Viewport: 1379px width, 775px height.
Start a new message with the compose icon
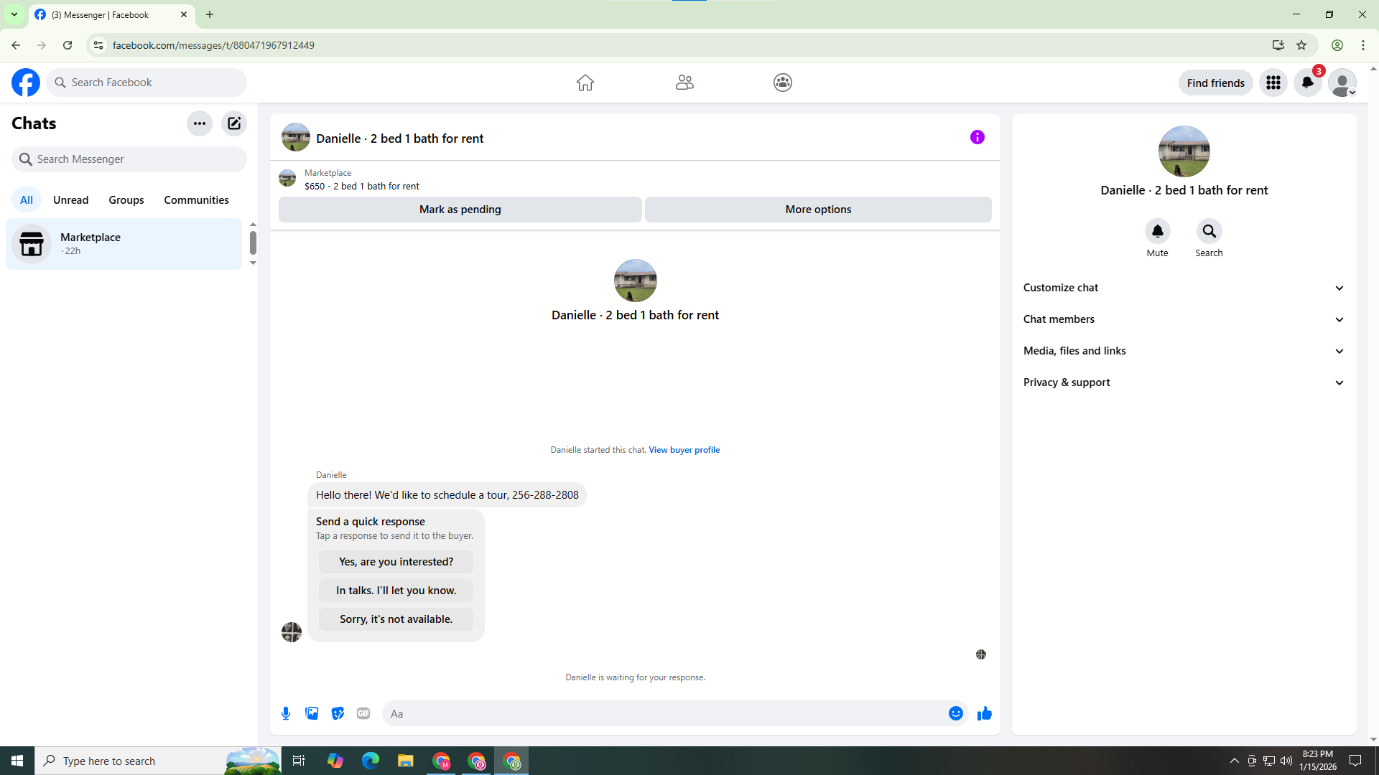234,123
